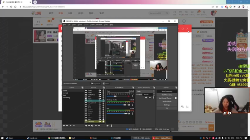Increase transition duration with up arrow

click(x=154, y=94)
